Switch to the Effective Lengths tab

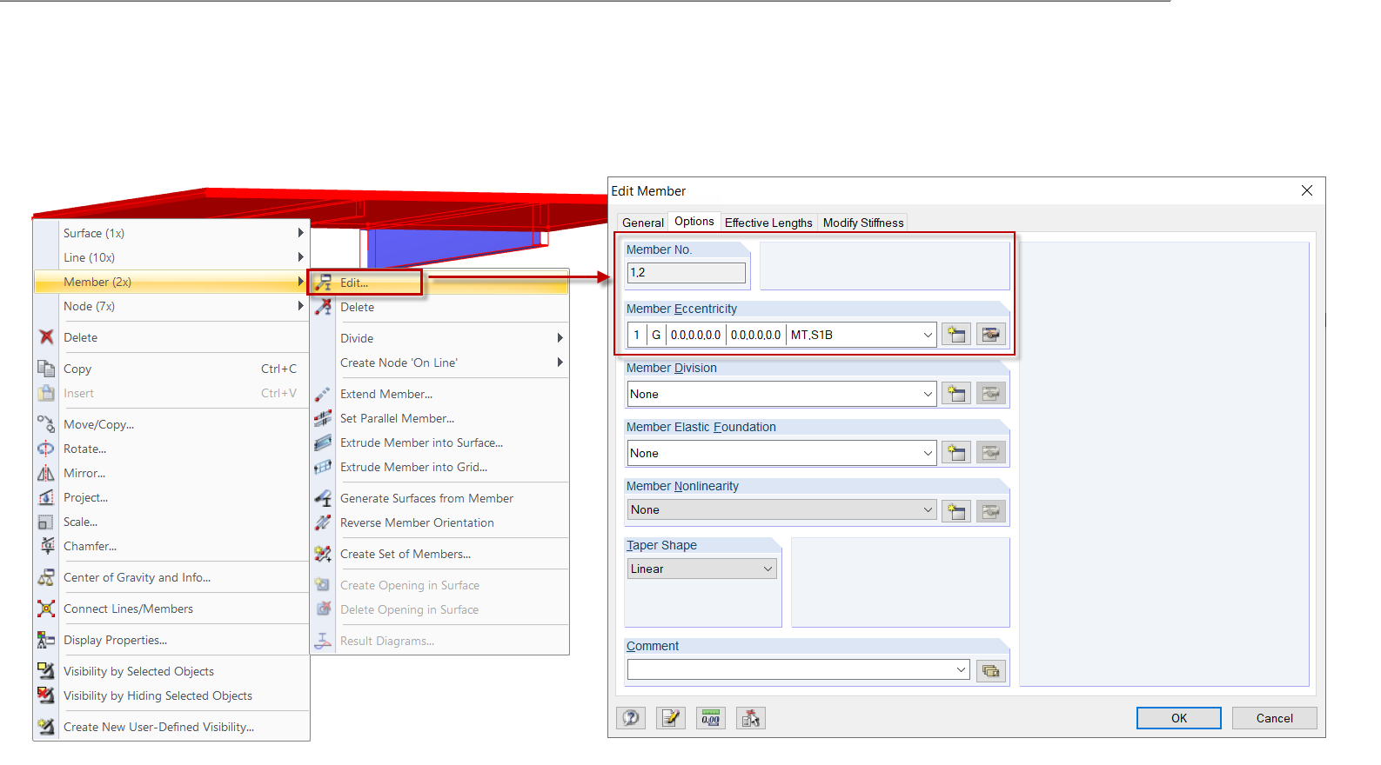768,223
